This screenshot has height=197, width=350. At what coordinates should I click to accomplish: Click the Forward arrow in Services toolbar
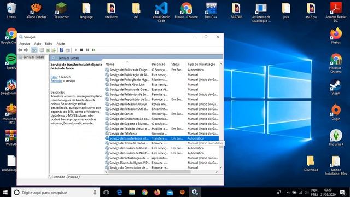click(26, 50)
